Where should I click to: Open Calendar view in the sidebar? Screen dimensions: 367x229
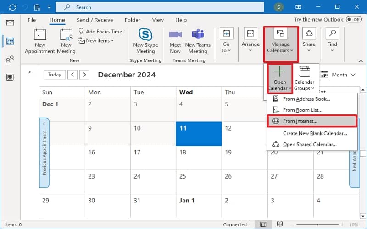[10, 41]
